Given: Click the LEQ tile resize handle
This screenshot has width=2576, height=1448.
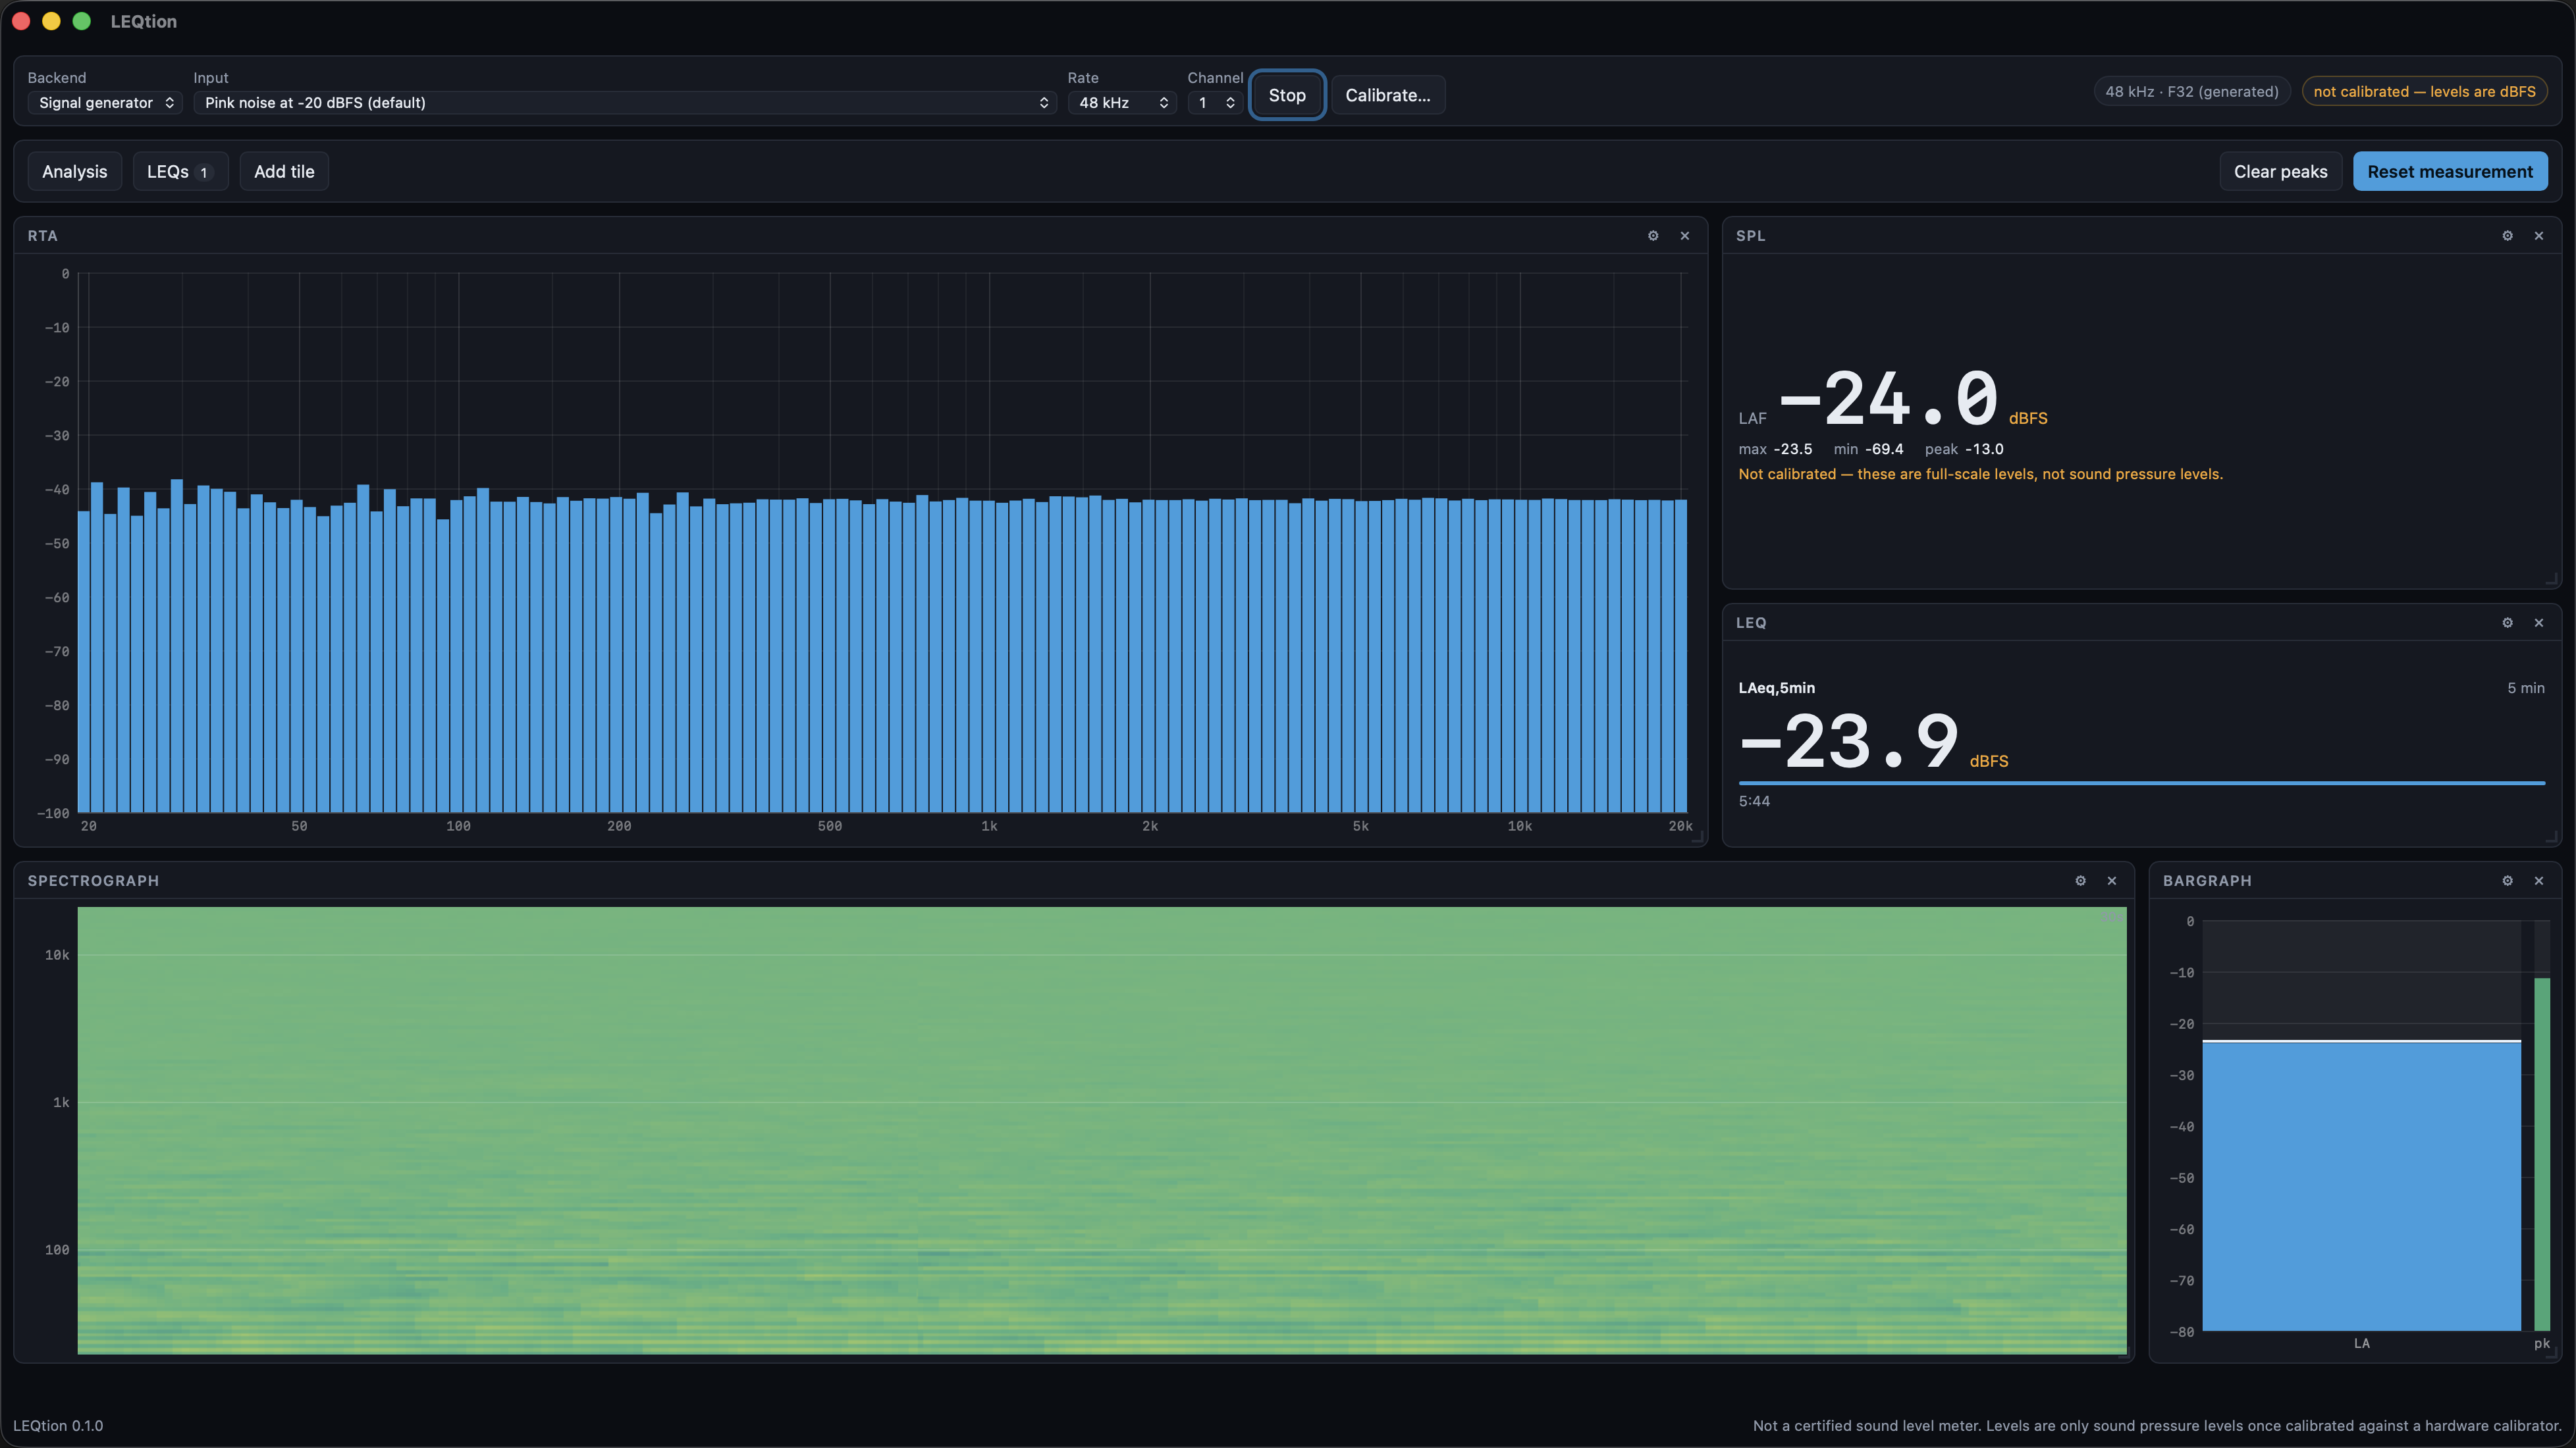Looking at the screenshot, I should [2552, 837].
